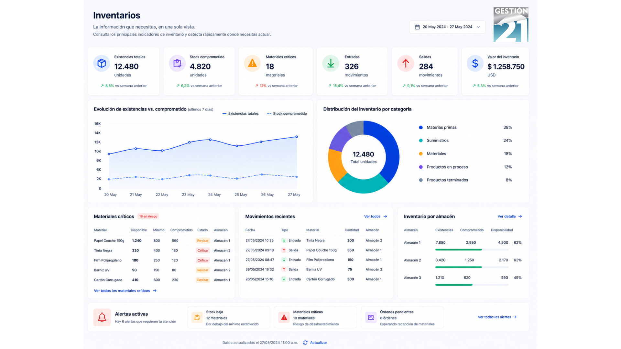The width and height of the screenshot is (621, 349).
Task: Click the red triangle icon in alerts bar
Action: pyautogui.click(x=284, y=318)
